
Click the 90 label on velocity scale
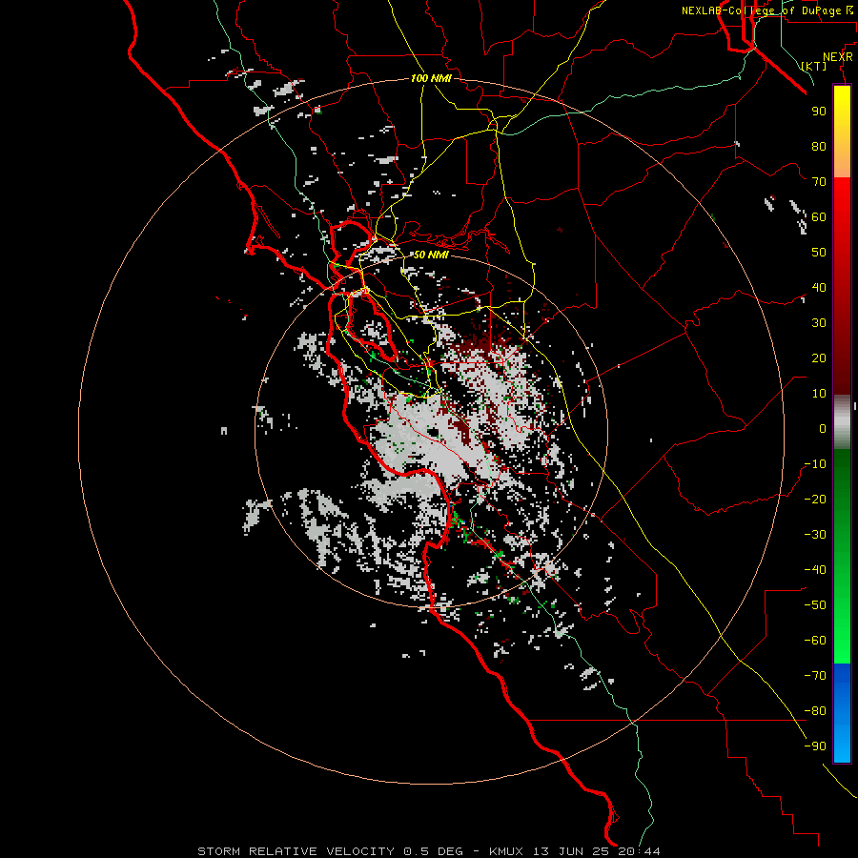(x=819, y=112)
